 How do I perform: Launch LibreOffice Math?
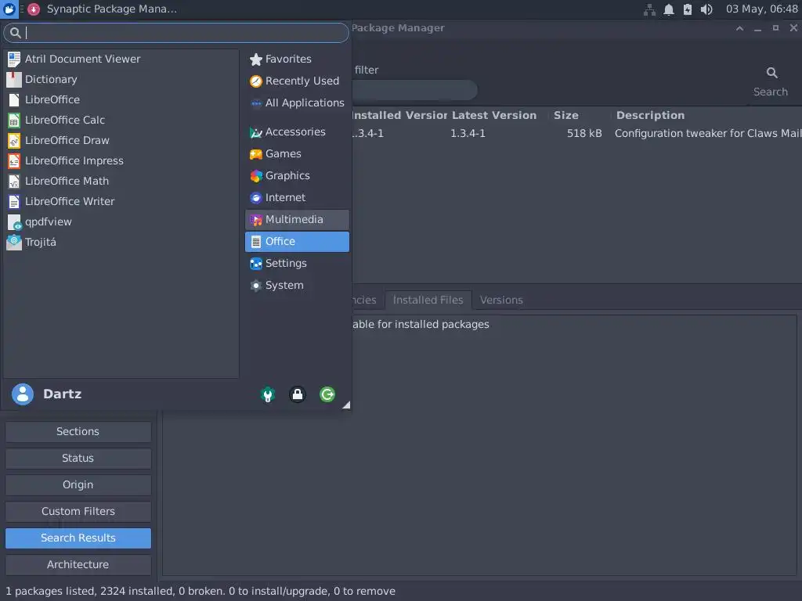pyautogui.click(x=121, y=181)
